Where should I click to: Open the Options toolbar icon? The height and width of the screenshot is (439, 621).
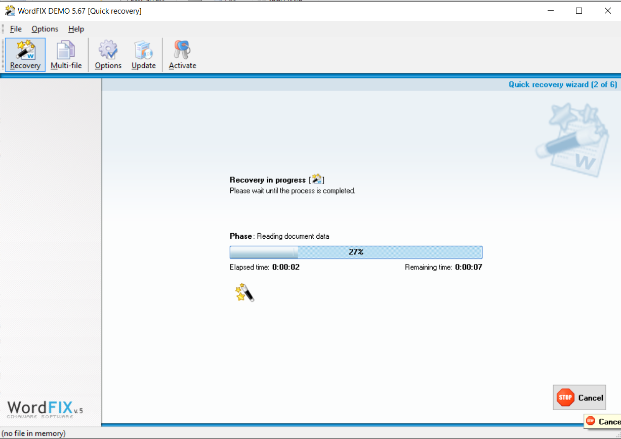tap(108, 55)
